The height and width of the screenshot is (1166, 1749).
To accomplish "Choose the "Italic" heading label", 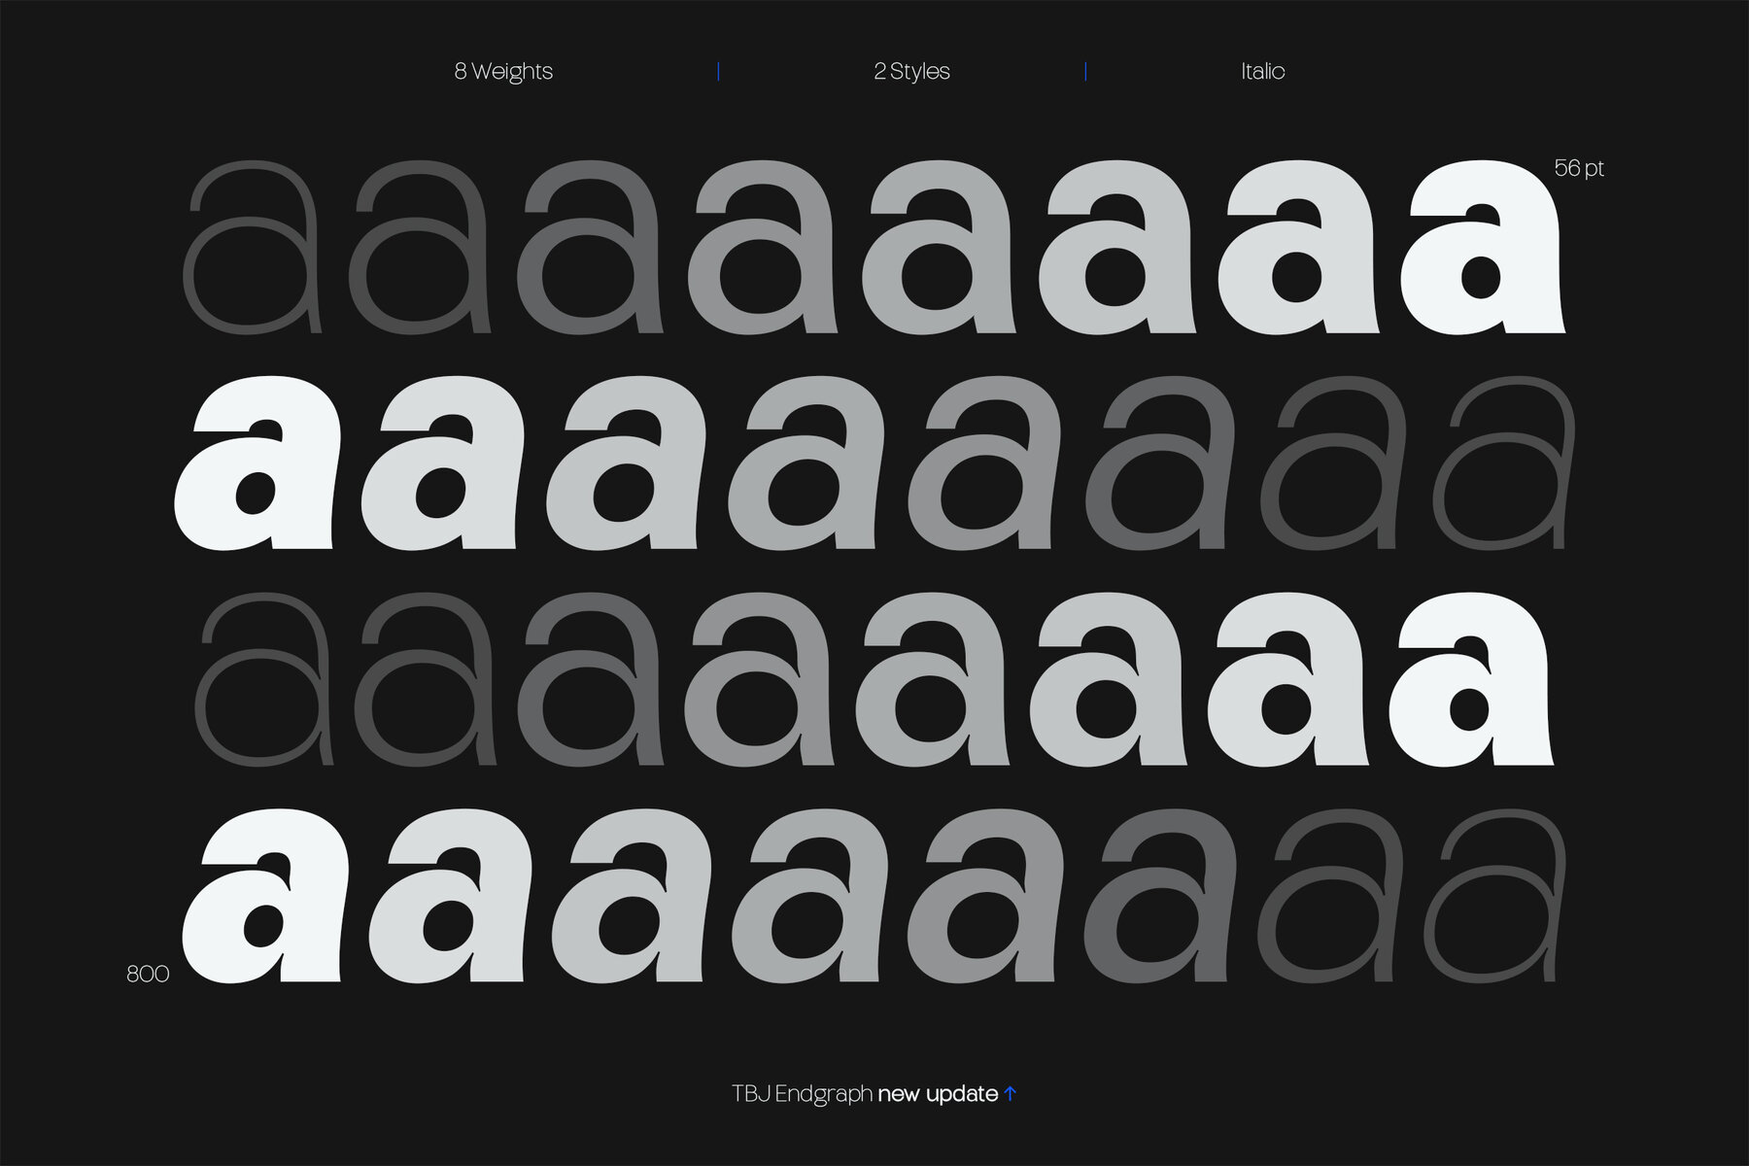I will [x=1262, y=72].
